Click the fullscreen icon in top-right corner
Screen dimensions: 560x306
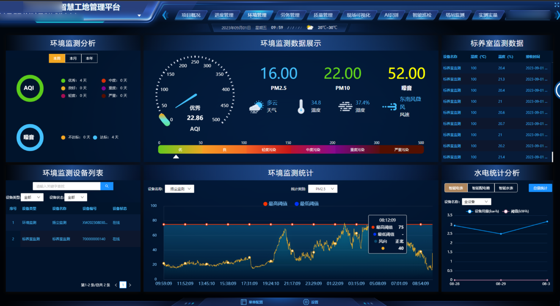[557, 5]
